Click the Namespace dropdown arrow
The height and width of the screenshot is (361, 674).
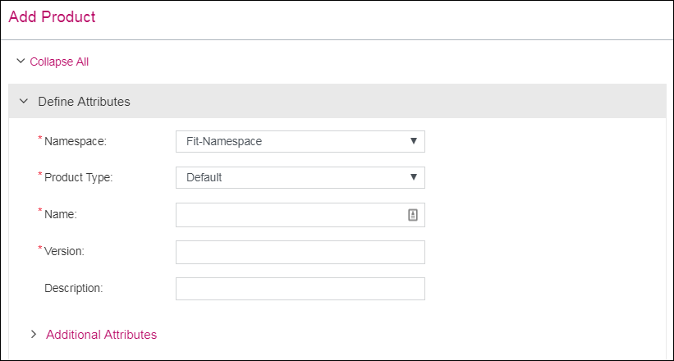pyautogui.click(x=414, y=141)
